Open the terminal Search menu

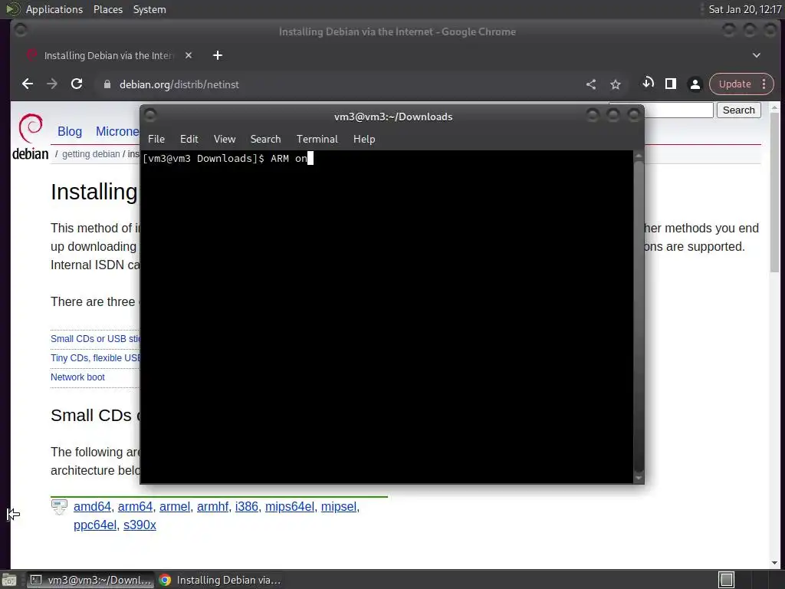(x=265, y=140)
